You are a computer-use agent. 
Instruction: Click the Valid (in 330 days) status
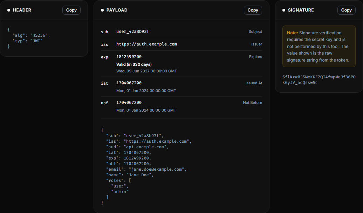(134, 64)
